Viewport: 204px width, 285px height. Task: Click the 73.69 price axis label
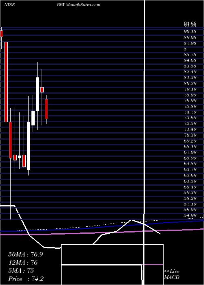[x=190, y=118]
